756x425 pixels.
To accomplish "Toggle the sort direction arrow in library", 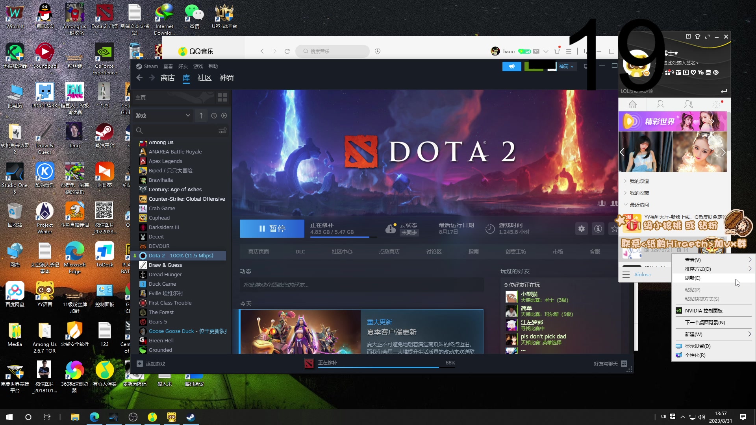I will 201,116.
